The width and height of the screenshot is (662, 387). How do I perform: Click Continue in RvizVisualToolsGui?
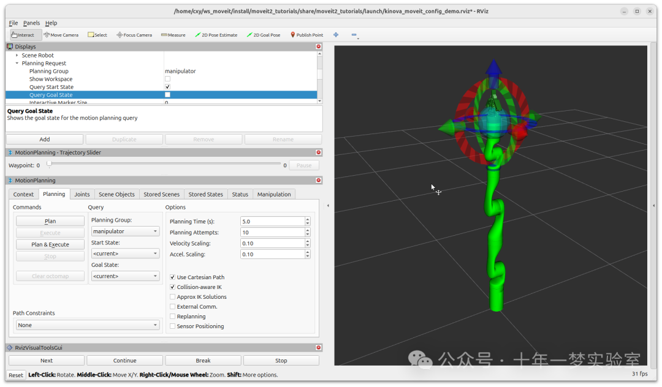(x=124, y=361)
